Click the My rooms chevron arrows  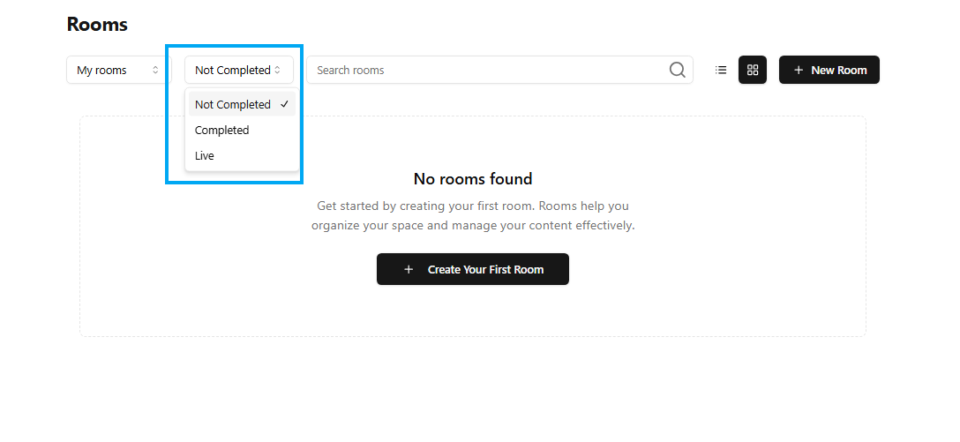(x=155, y=70)
